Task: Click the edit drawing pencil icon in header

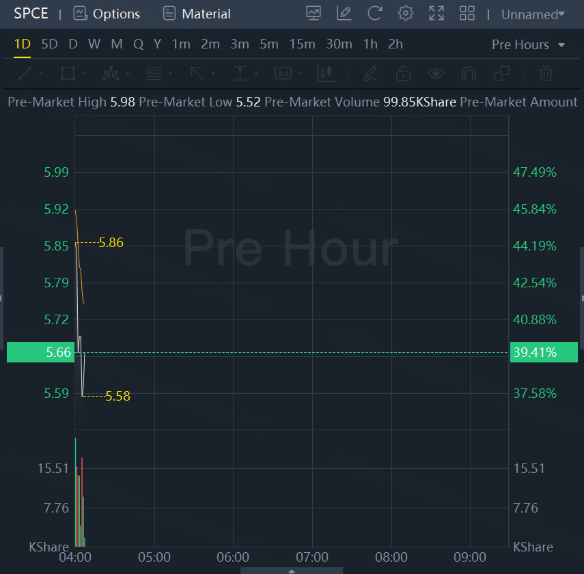Action: (344, 14)
